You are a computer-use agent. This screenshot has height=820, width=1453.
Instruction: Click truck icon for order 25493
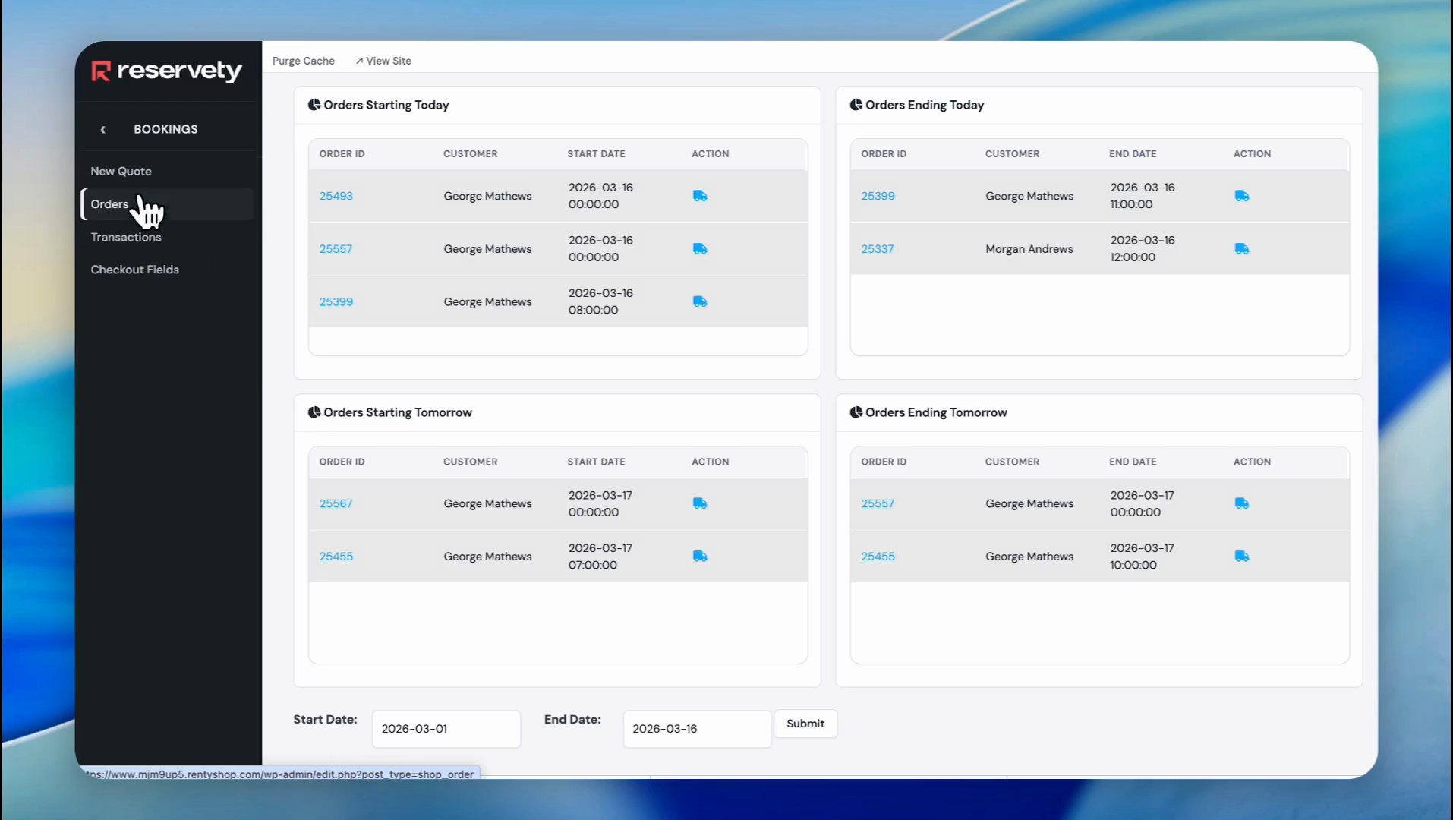point(700,196)
